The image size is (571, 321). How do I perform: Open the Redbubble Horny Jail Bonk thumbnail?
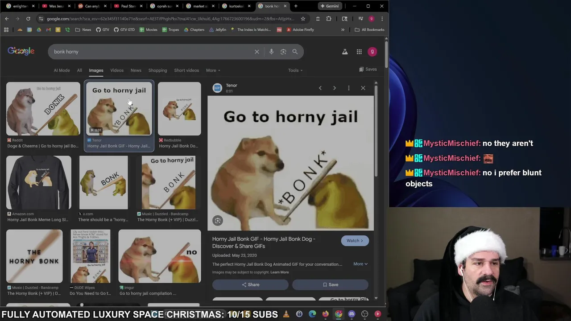click(179, 109)
